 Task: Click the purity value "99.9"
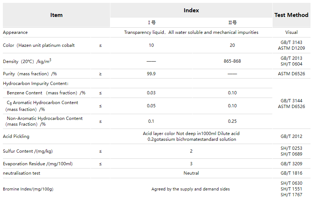point(151,74)
